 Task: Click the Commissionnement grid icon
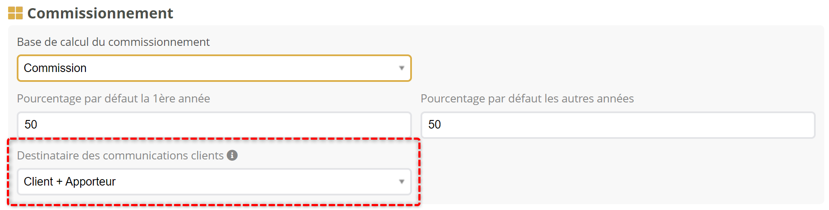click(15, 13)
